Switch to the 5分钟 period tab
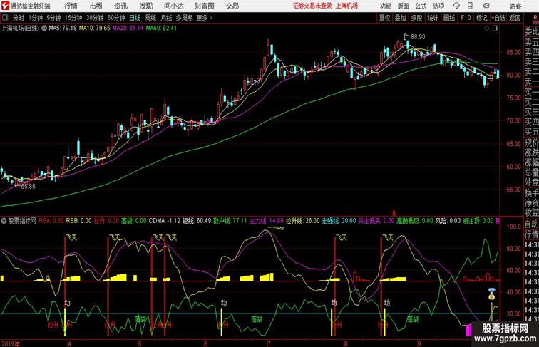Image resolution: width=539 pixels, height=347 pixels. pyautogui.click(x=53, y=18)
